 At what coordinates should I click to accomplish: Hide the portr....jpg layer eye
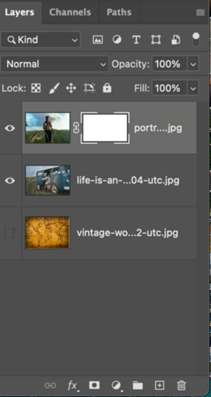10,128
